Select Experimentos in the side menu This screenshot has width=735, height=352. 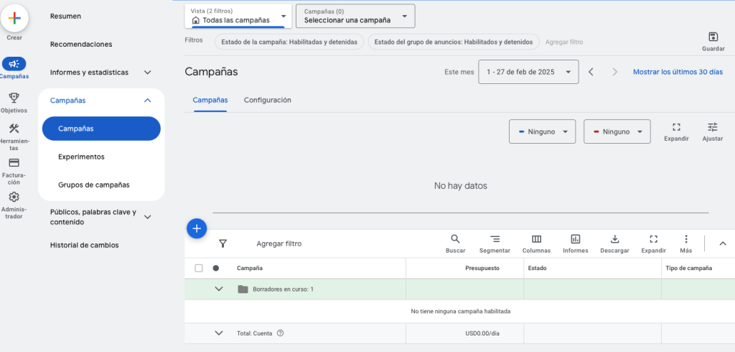[81, 157]
